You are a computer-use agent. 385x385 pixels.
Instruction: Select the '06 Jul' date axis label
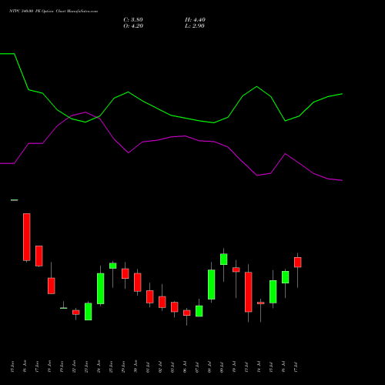point(185,367)
